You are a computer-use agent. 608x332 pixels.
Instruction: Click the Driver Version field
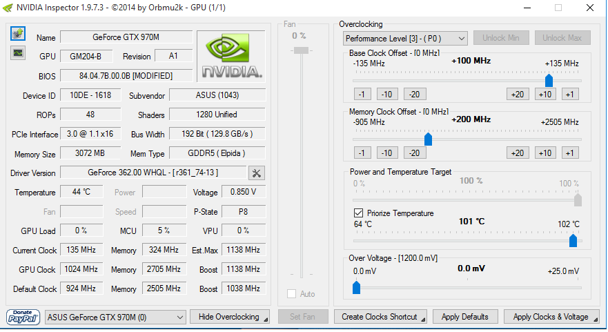click(153, 173)
